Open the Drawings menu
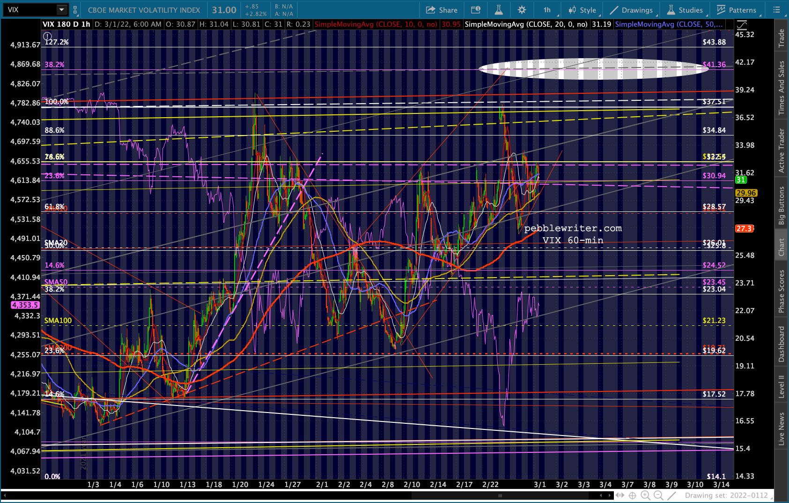 [631, 10]
